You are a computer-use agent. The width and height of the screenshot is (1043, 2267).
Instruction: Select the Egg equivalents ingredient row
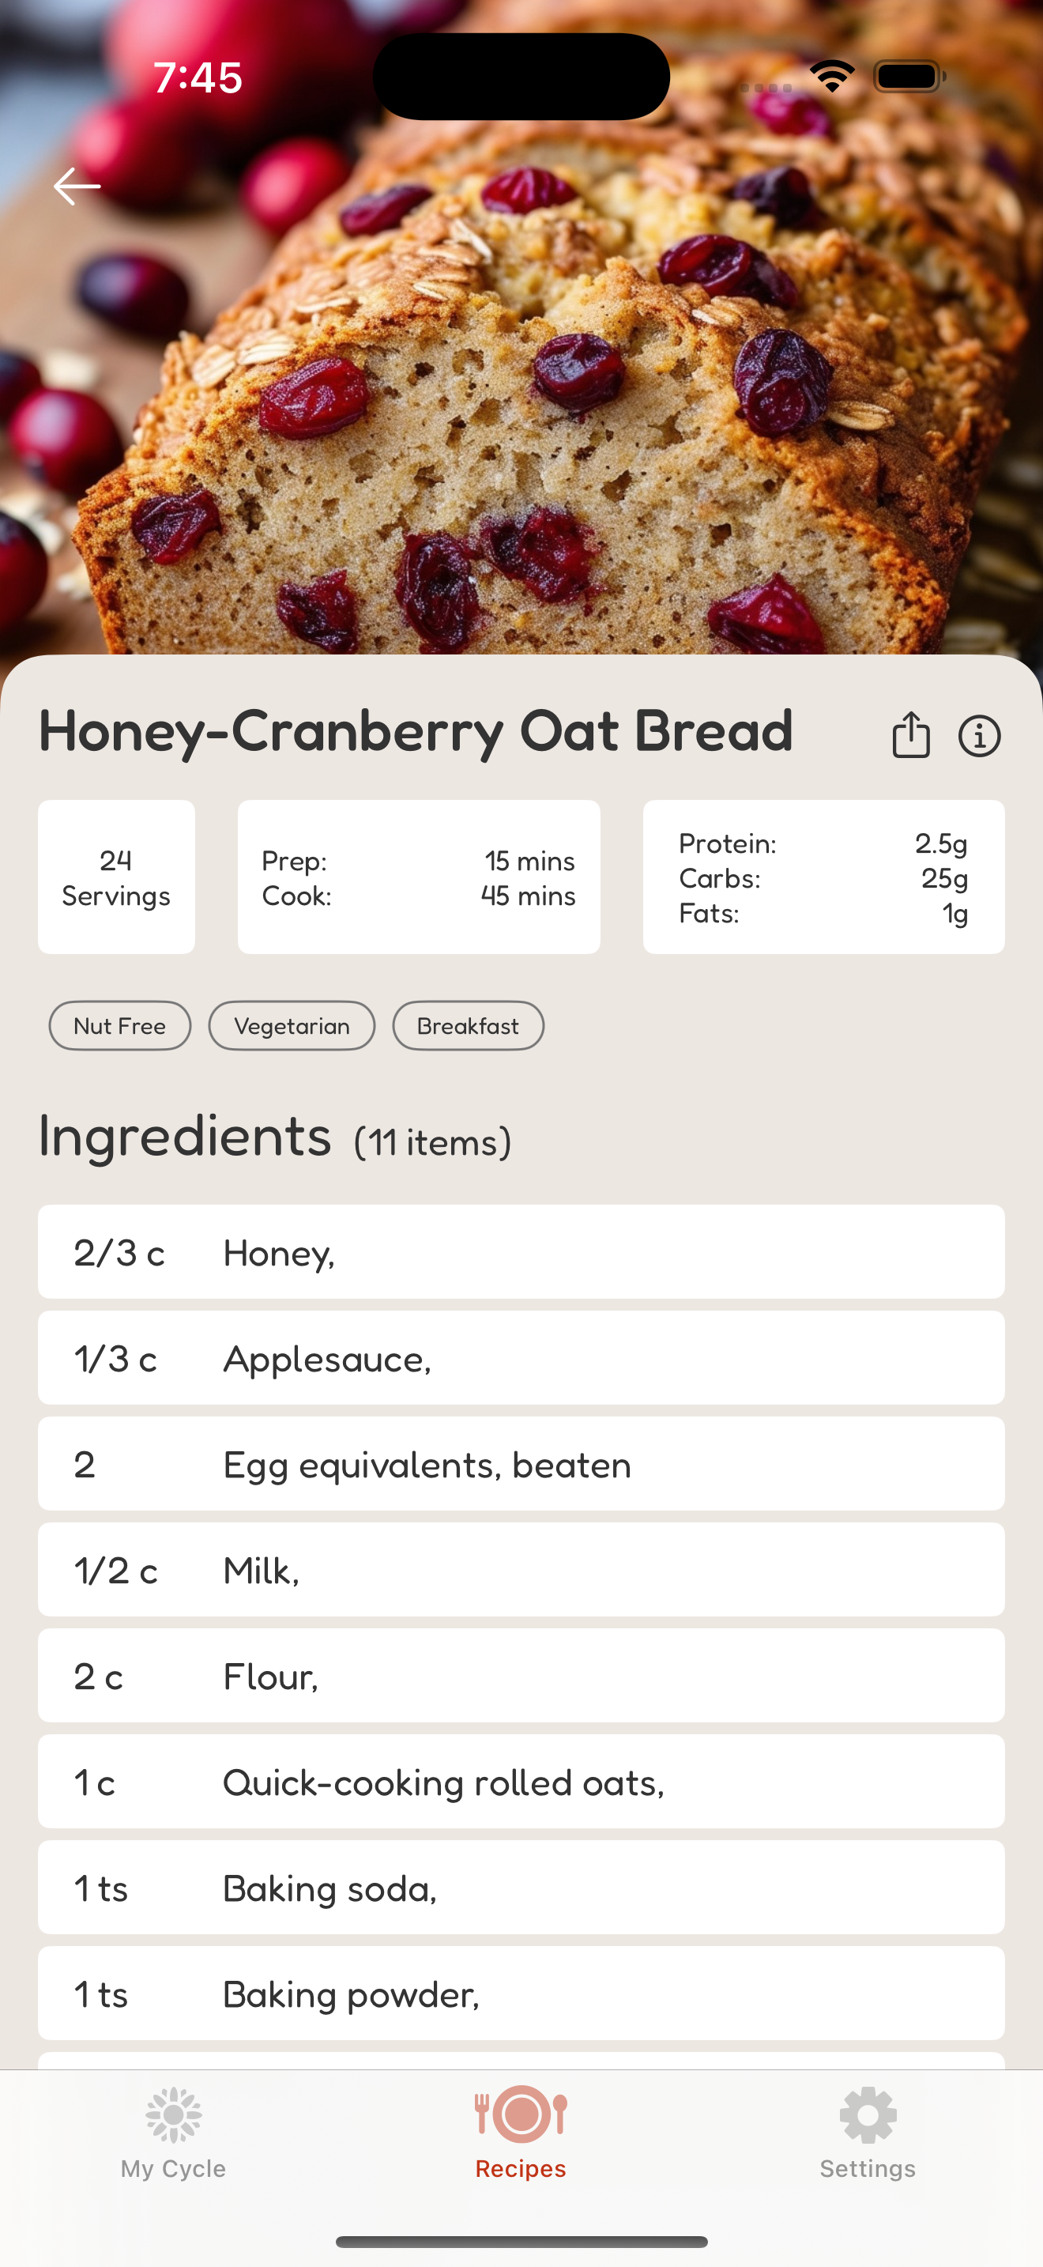point(521,1464)
